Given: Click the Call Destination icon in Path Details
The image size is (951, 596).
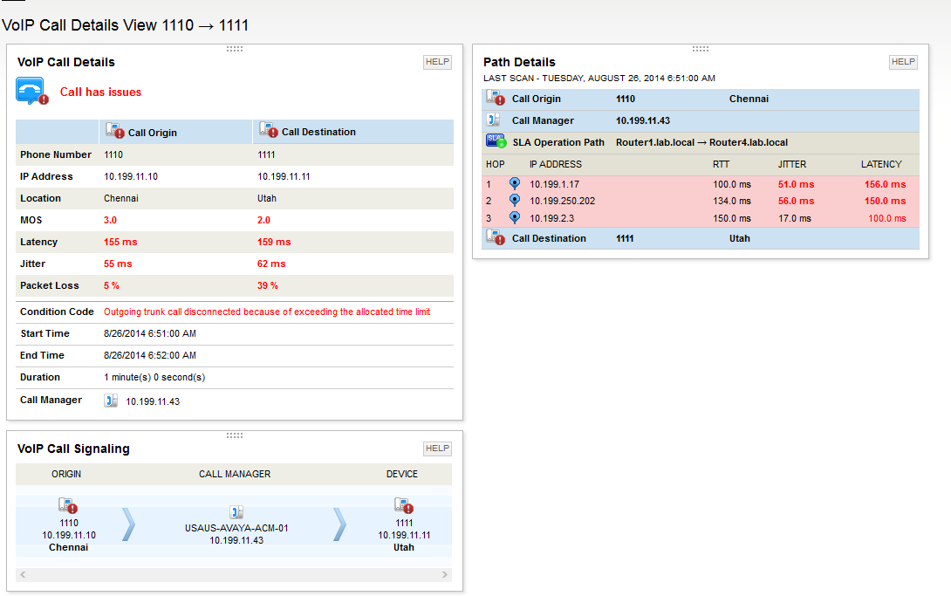Looking at the screenshot, I should tap(496, 237).
